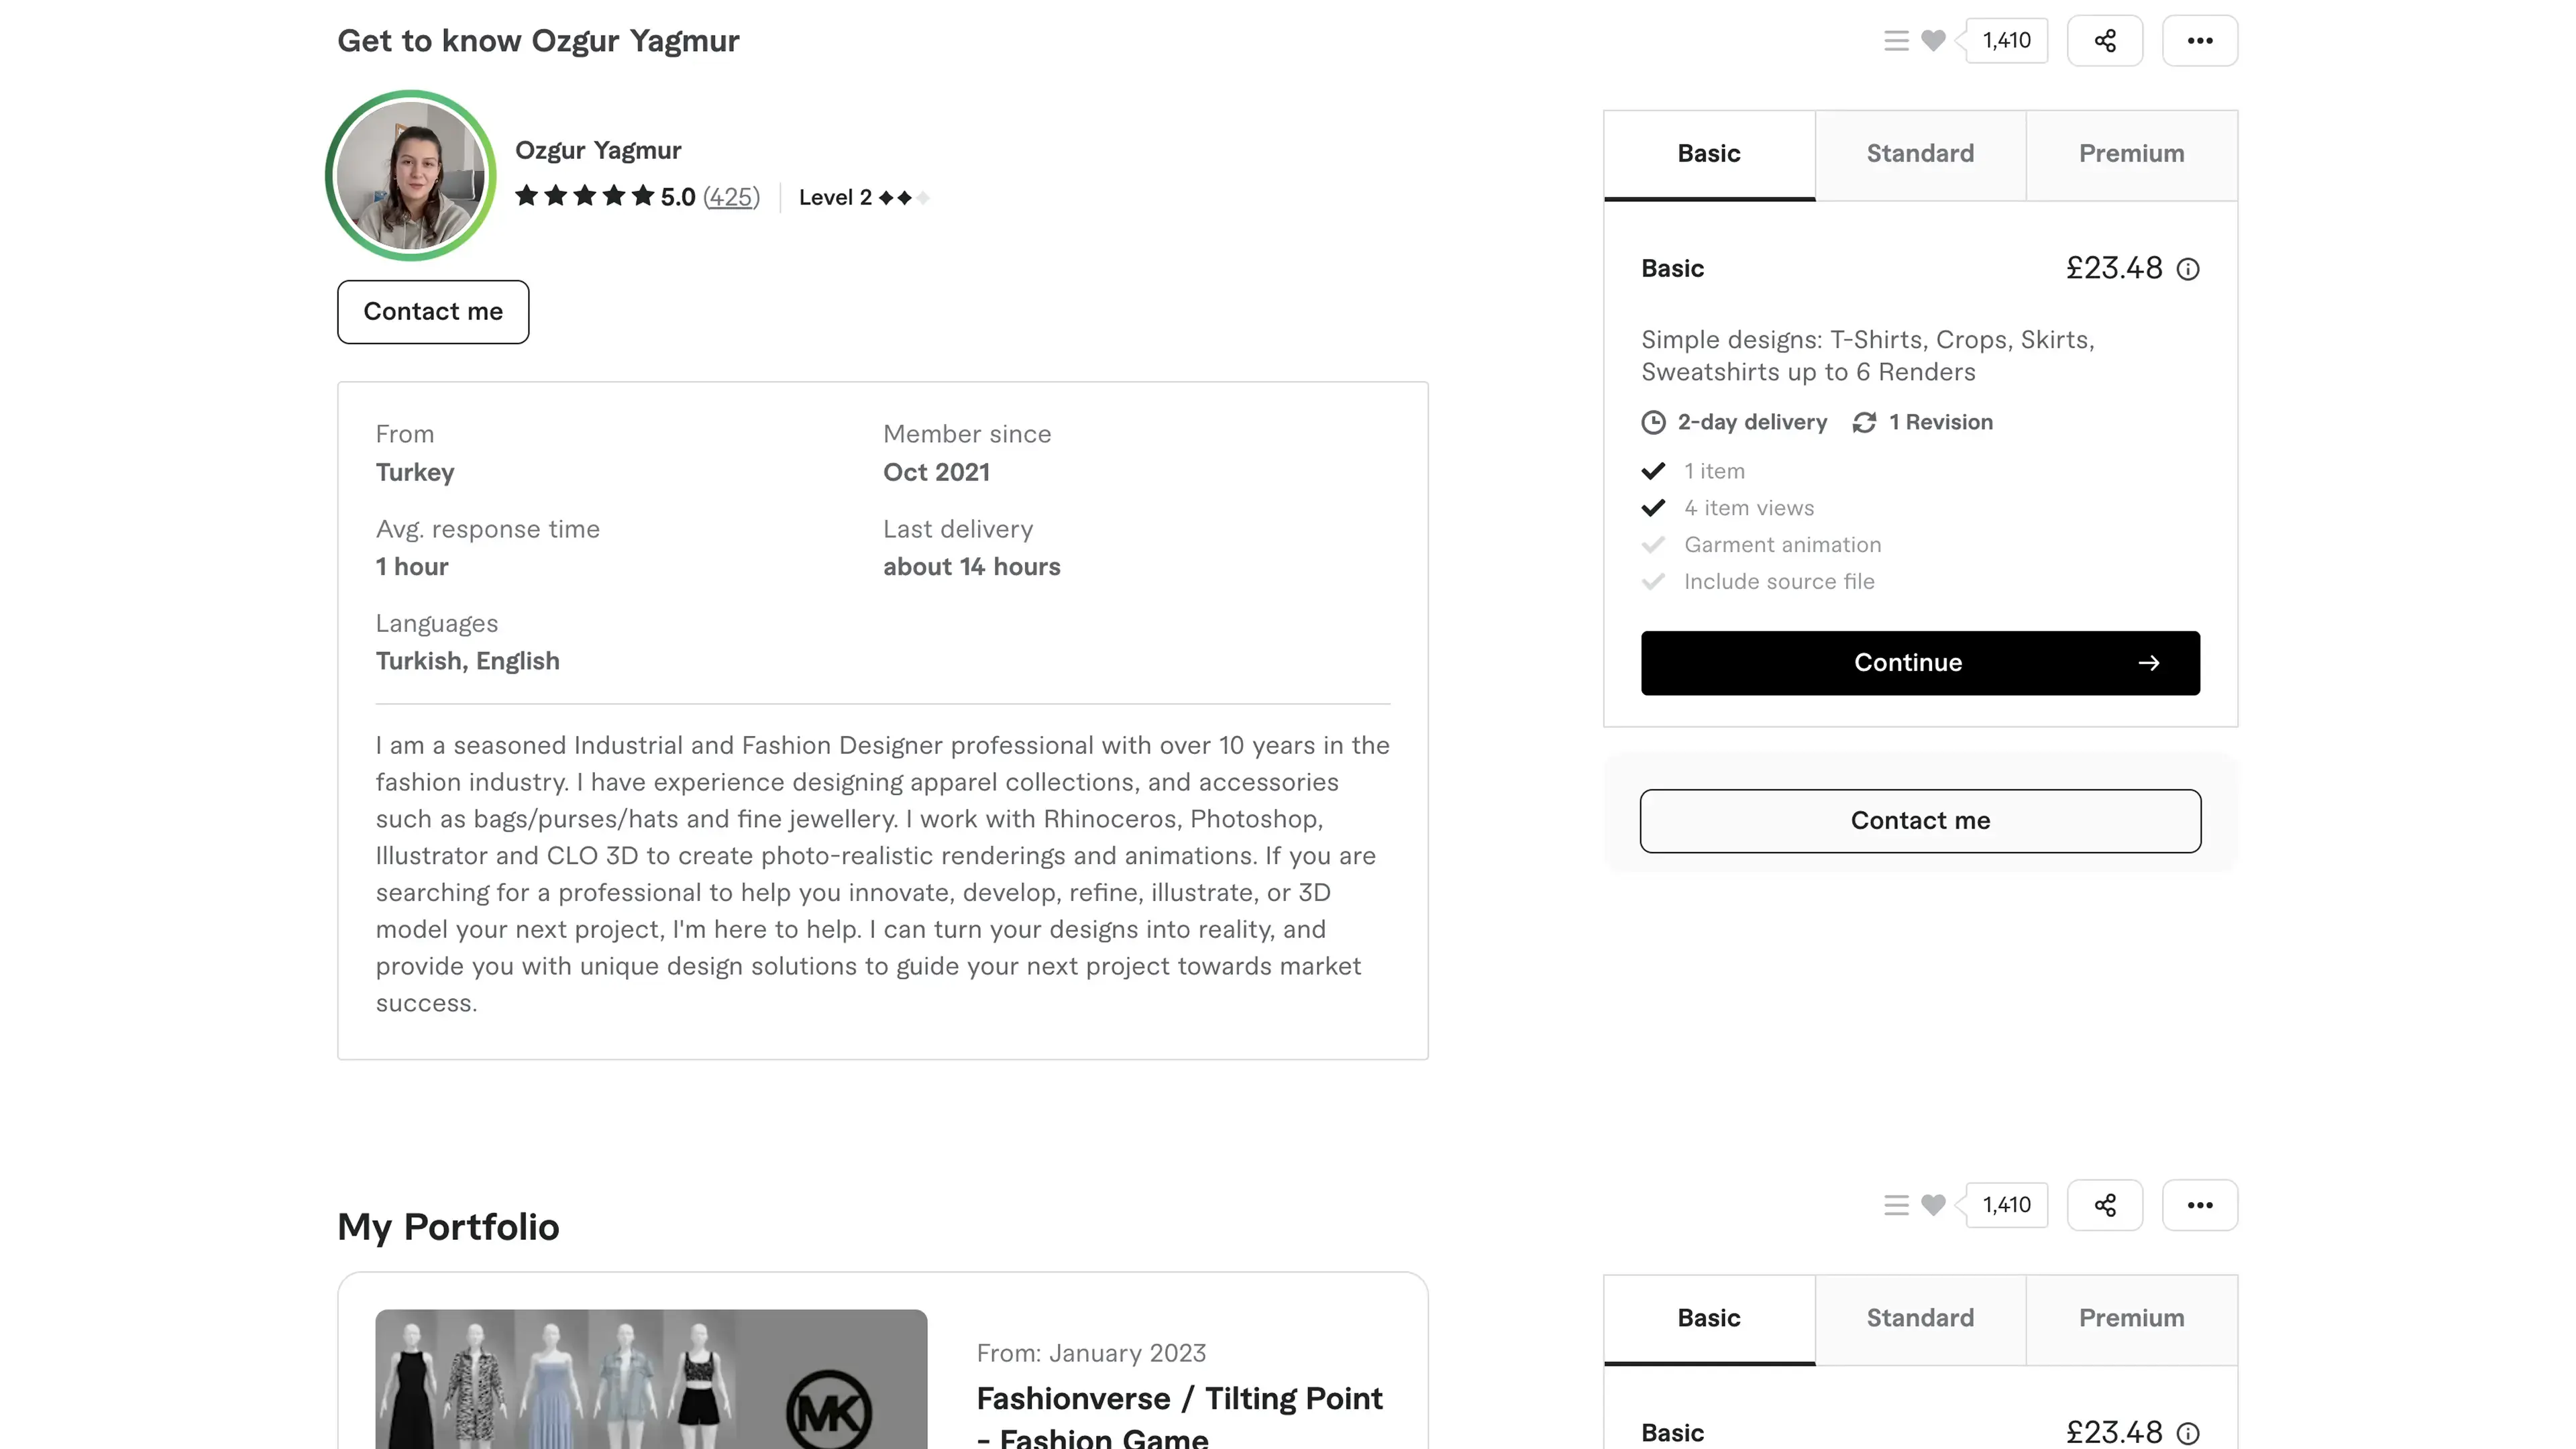The height and width of the screenshot is (1449, 2576).
Task: Click the share icon near My Portfolio
Action: [x=2105, y=1205]
